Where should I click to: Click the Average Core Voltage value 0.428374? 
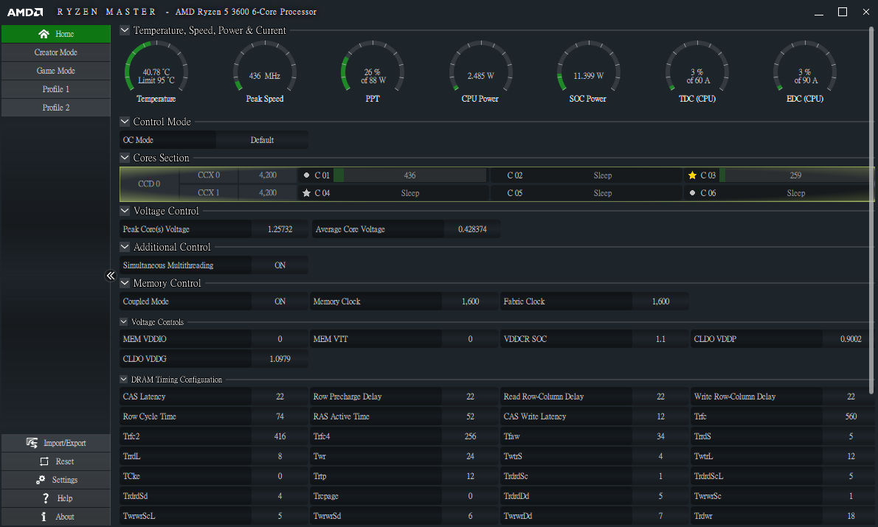click(x=473, y=229)
